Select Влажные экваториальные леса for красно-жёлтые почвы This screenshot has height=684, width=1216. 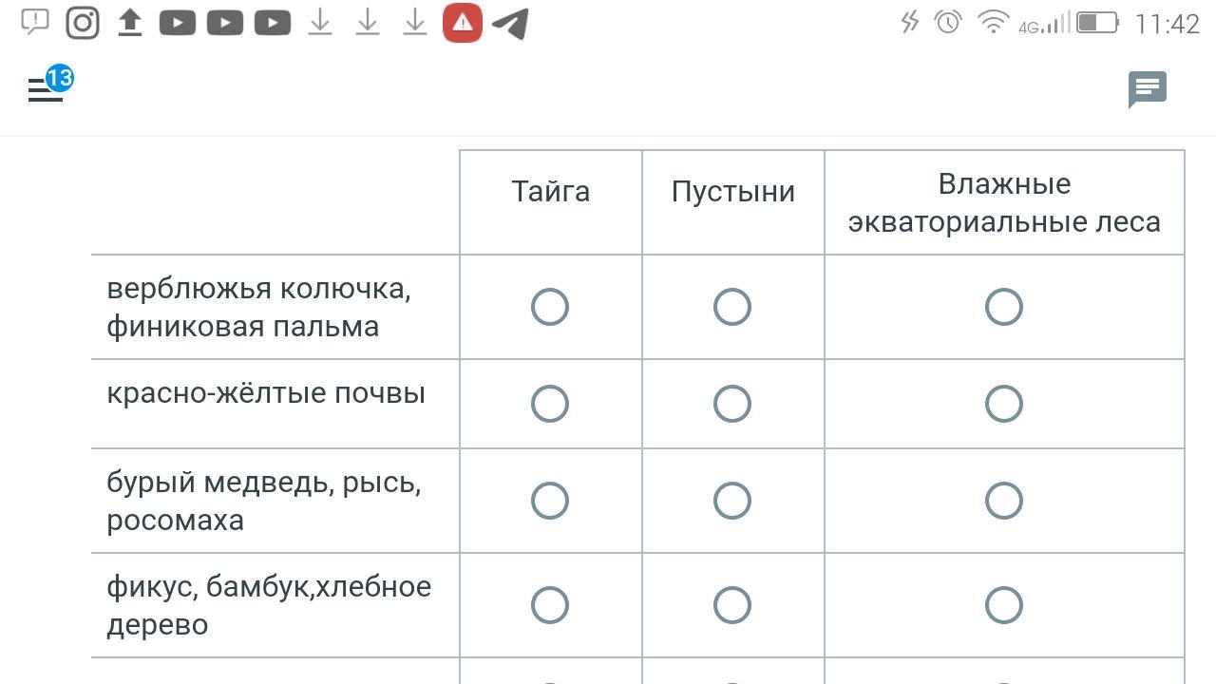point(1004,404)
